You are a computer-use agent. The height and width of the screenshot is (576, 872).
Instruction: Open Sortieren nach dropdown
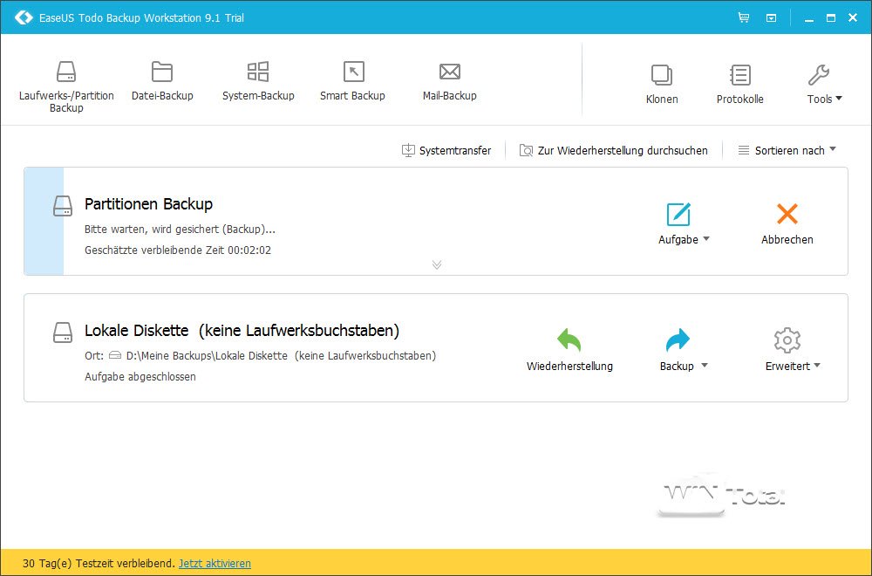[x=787, y=150]
